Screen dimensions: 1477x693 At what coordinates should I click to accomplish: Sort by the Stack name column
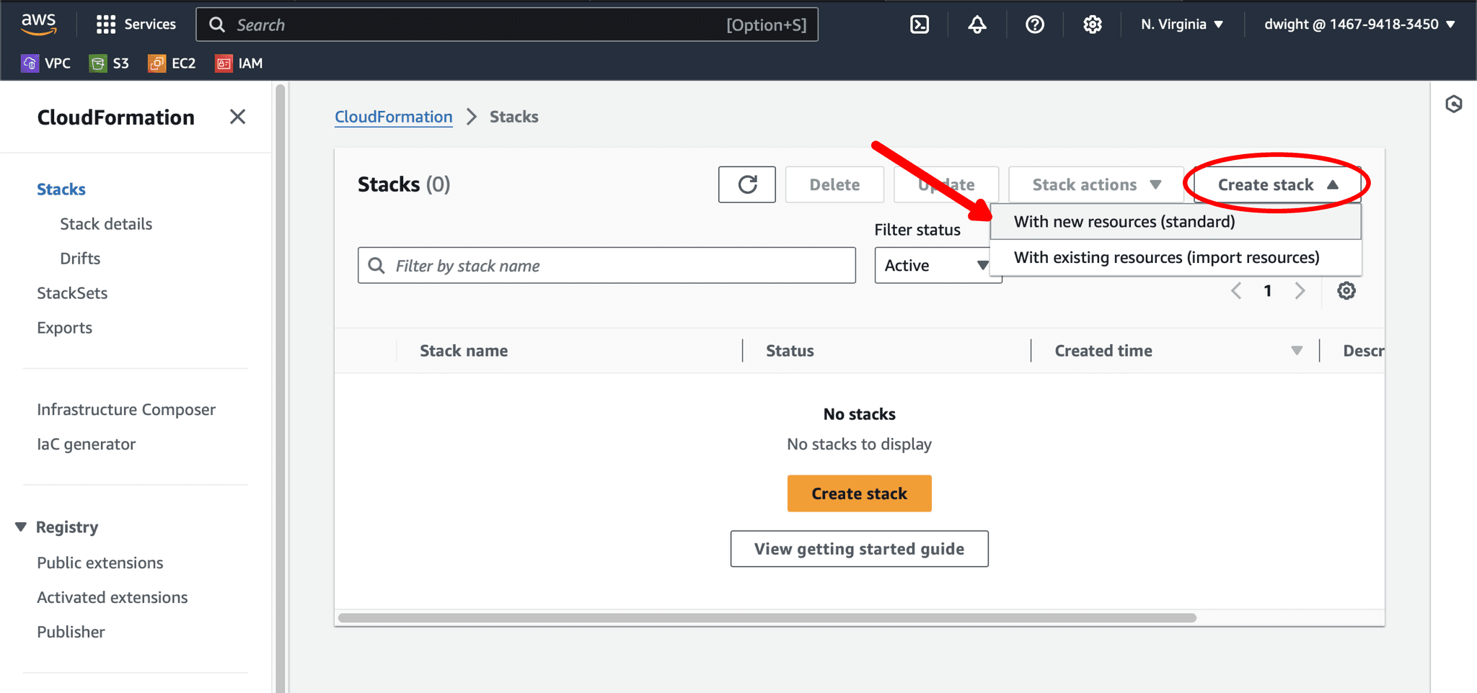pyautogui.click(x=464, y=351)
